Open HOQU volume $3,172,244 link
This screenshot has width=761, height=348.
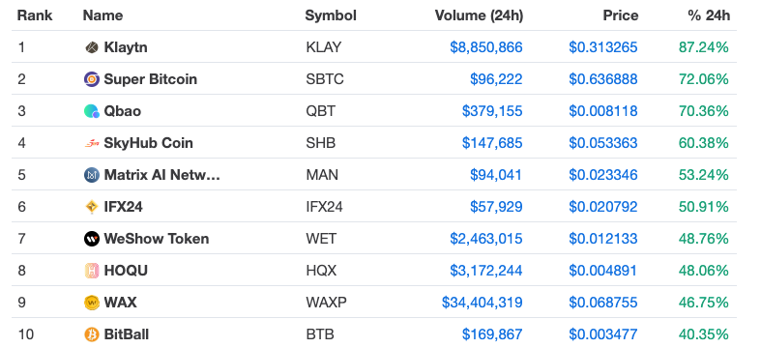pos(485,271)
